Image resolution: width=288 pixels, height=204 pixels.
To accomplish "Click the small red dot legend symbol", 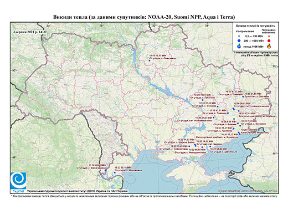I will pyautogui.click(x=269, y=36).
